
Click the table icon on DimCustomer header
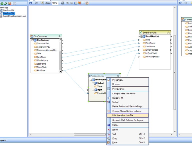click(x=32, y=36)
